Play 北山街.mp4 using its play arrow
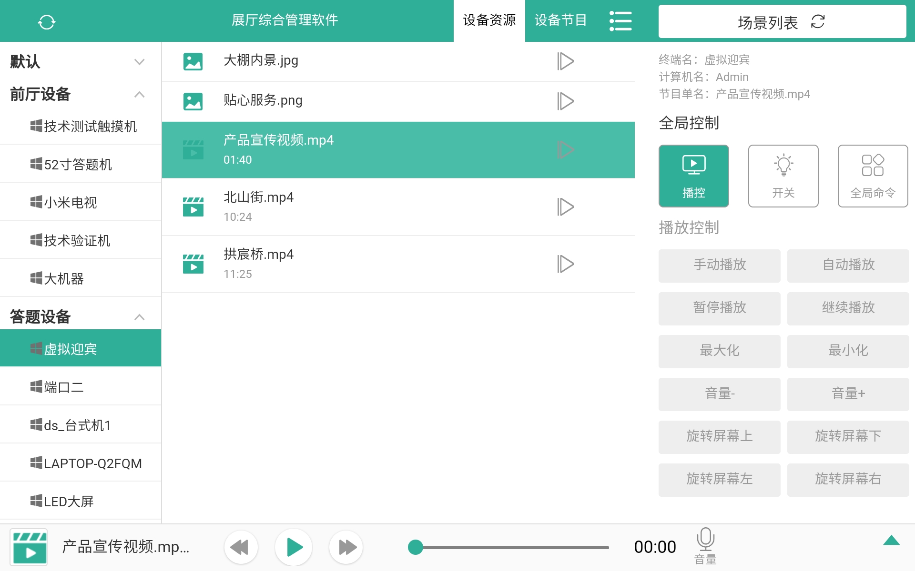 pyautogui.click(x=566, y=207)
